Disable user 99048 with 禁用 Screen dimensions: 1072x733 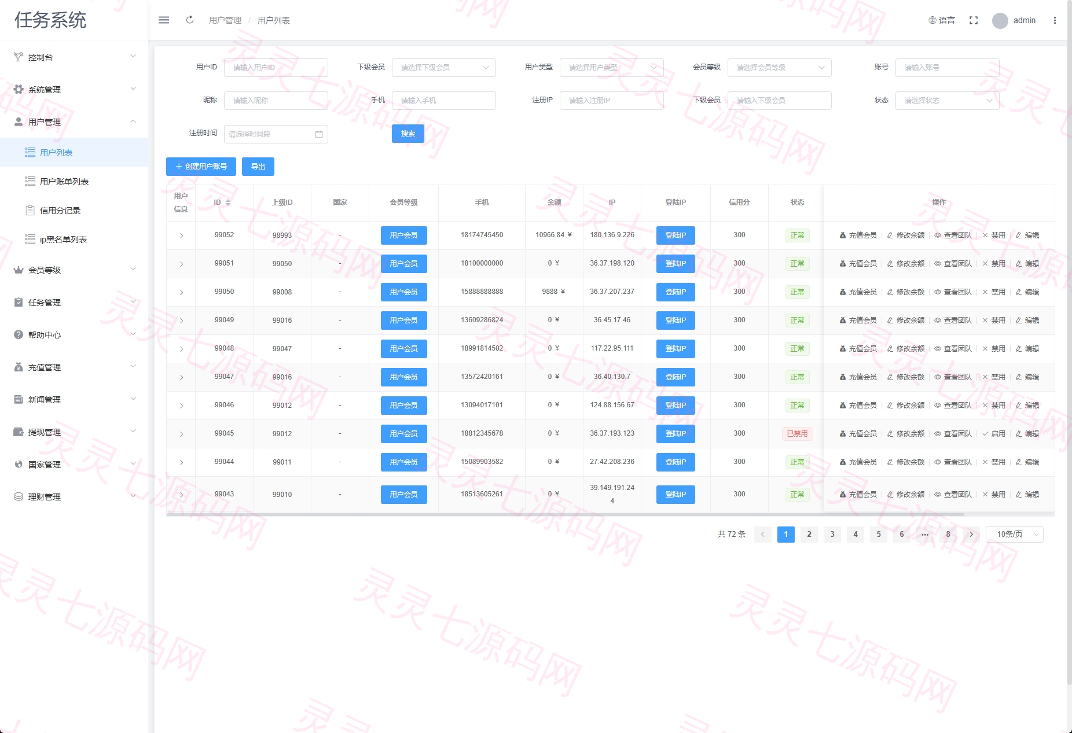(x=994, y=349)
